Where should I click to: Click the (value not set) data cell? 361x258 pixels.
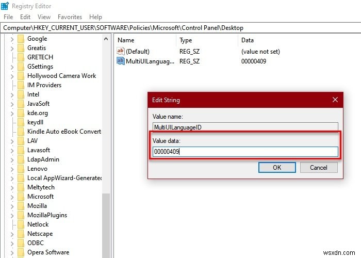pos(260,52)
